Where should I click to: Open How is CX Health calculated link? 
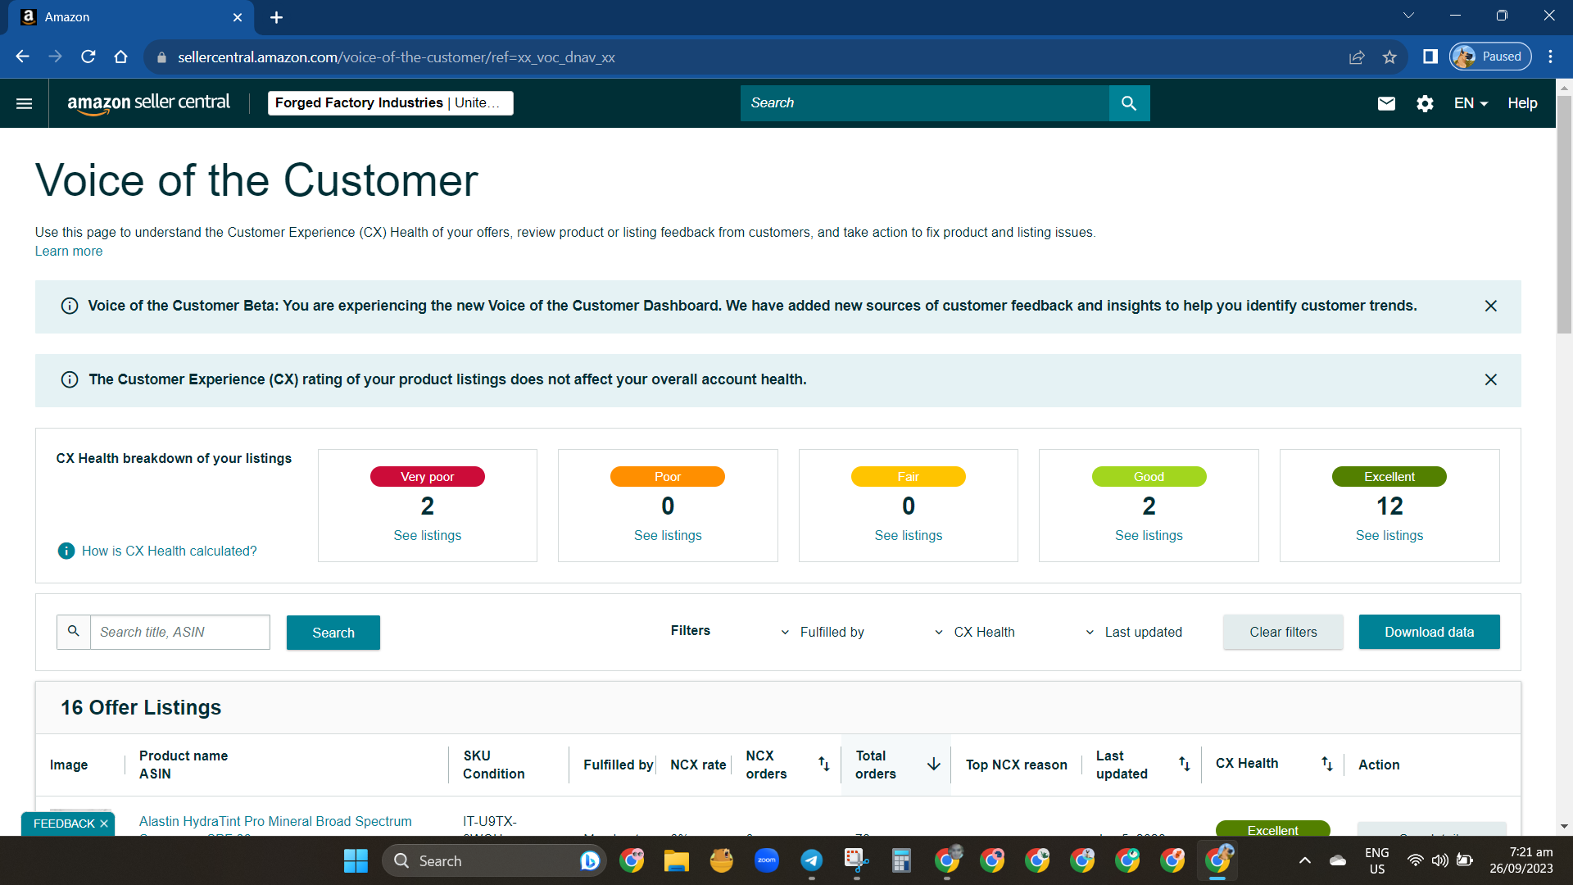click(x=169, y=551)
